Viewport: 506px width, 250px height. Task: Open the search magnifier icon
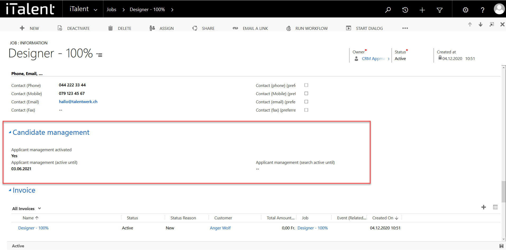pyautogui.click(x=388, y=10)
